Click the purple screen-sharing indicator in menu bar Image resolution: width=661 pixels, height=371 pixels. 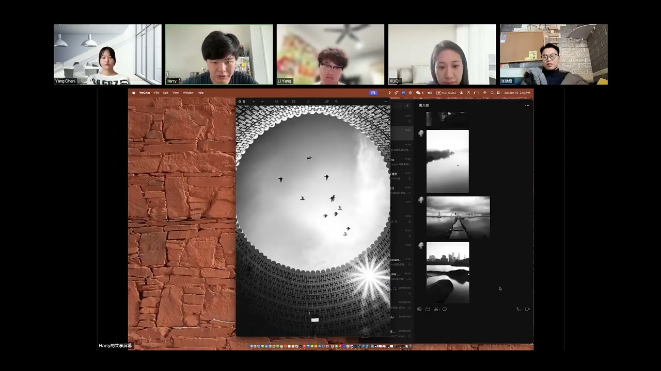[x=373, y=93]
